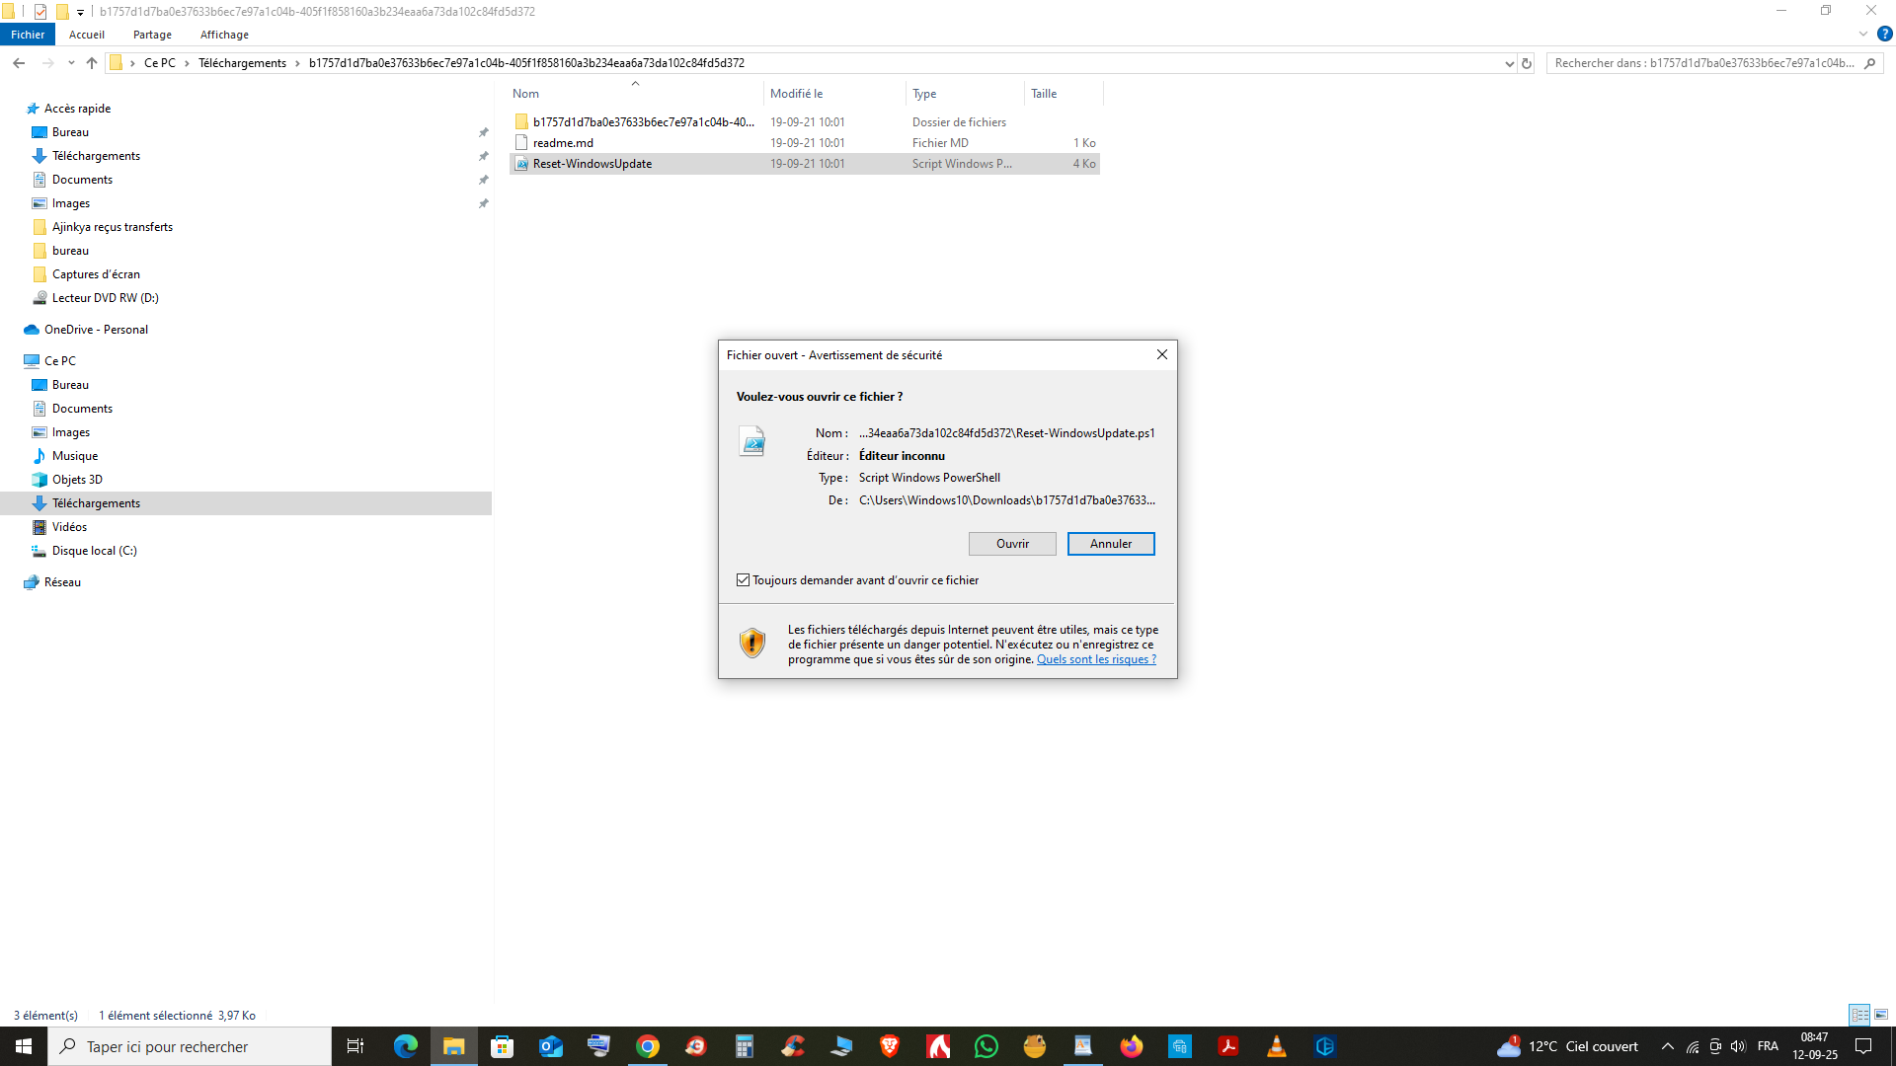Screen dimensions: 1896x1066
Task: Click the Rechercher dans search field
Action: 1704,63
